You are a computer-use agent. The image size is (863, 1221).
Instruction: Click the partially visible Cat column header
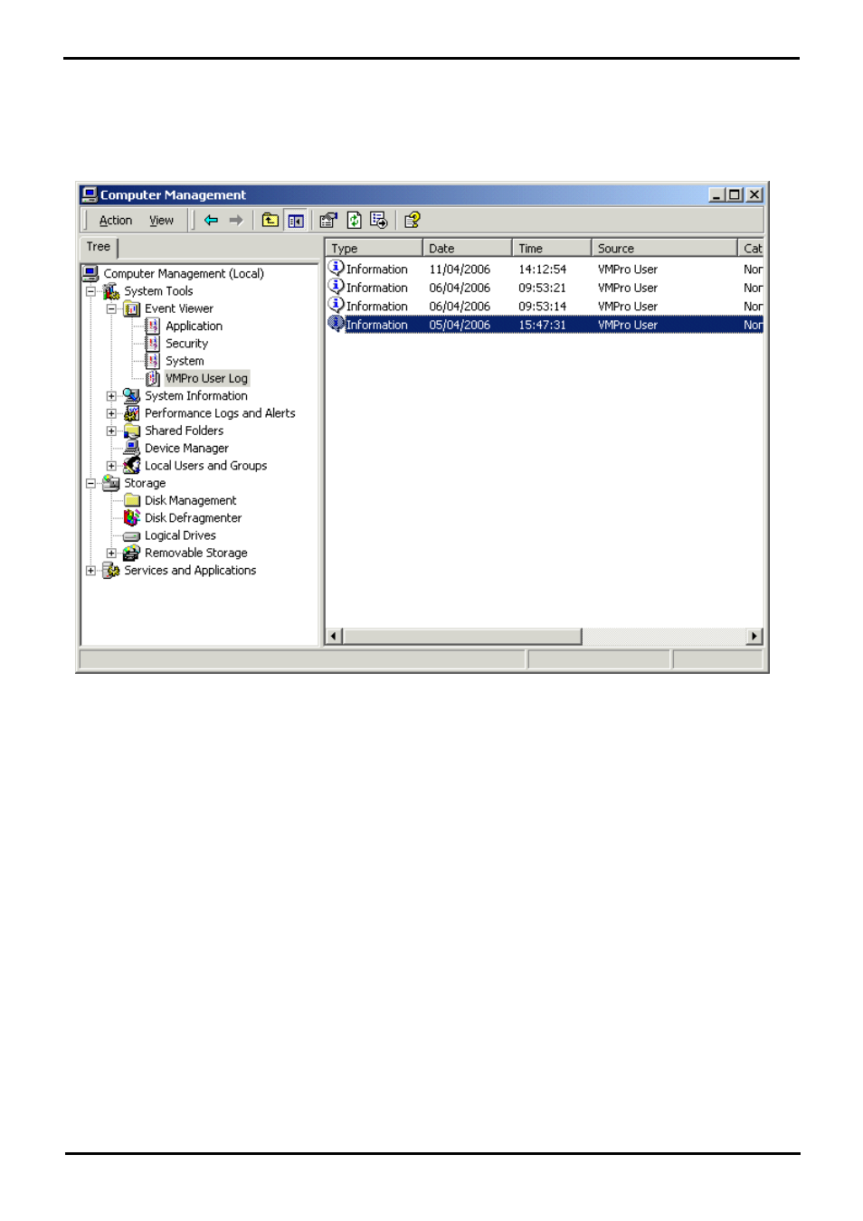751,248
